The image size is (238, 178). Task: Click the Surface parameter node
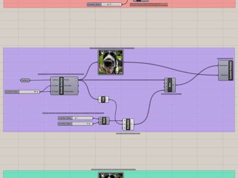25,80
